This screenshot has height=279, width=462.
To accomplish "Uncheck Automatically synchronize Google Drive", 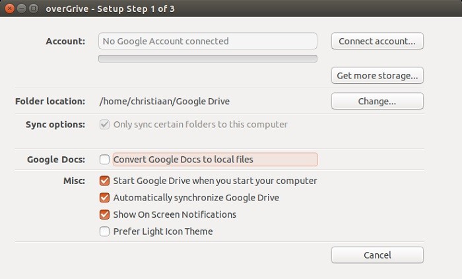I will (x=104, y=197).
